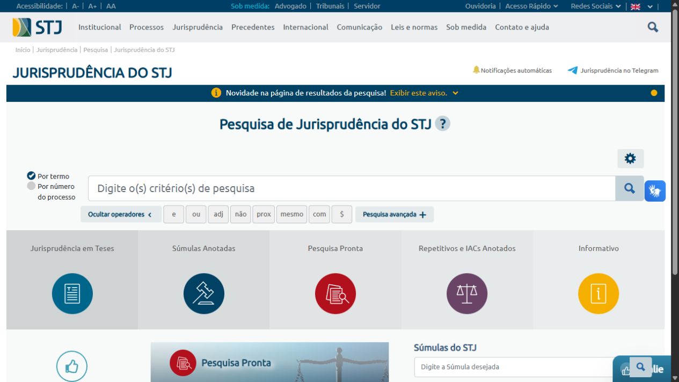Click the yellow info icon in notice bar
679x382 pixels.
[x=216, y=93]
